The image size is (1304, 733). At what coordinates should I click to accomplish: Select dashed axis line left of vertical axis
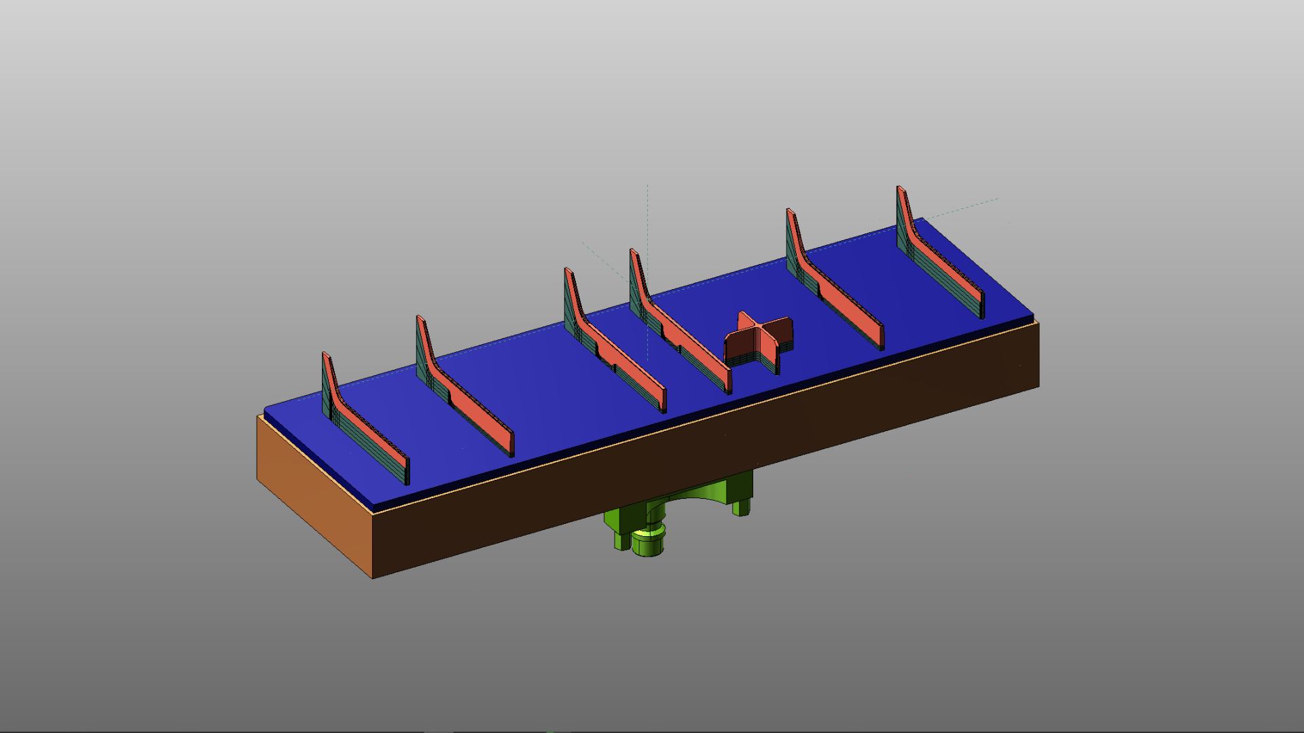(601, 259)
